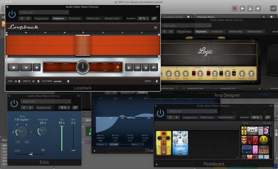Click Wiederholen in the Loopback window
278x169 pixels.
click(112, 18)
